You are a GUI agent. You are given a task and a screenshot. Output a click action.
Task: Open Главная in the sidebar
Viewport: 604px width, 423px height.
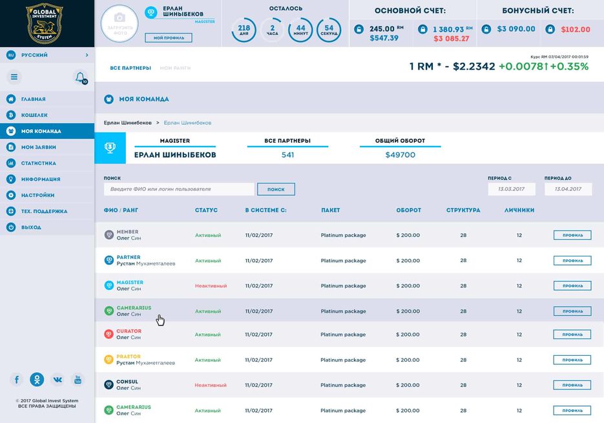(x=47, y=99)
